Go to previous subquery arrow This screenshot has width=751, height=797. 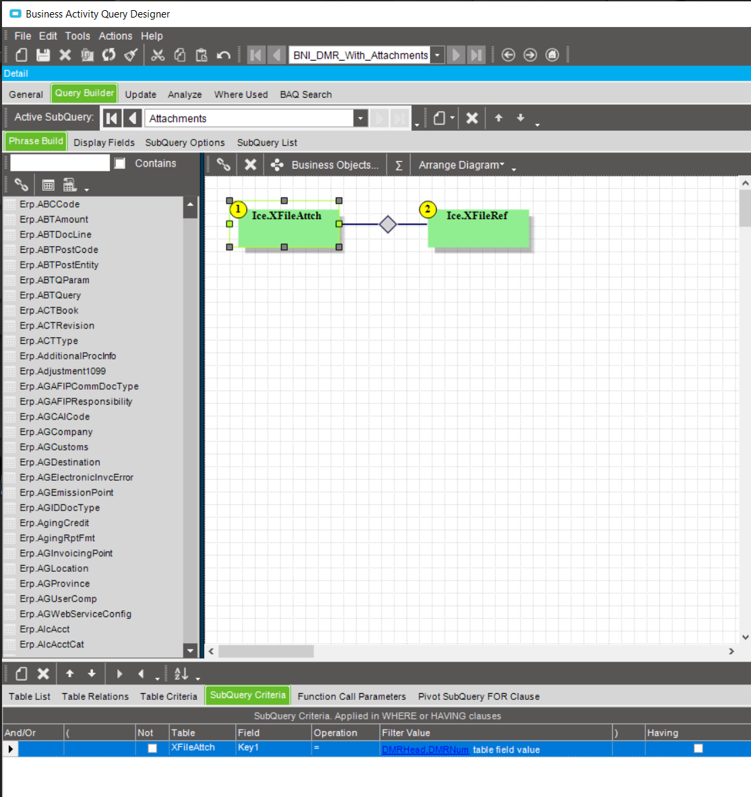pyautogui.click(x=132, y=119)
